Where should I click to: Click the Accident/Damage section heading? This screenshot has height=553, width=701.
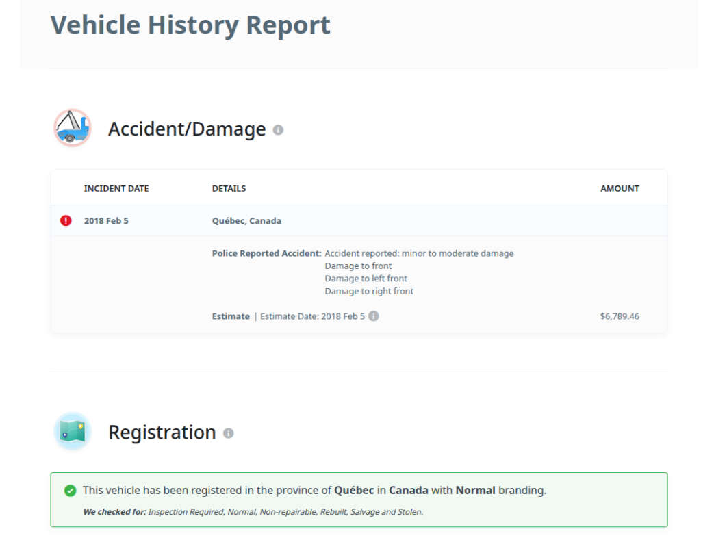[x=187, y=129]
